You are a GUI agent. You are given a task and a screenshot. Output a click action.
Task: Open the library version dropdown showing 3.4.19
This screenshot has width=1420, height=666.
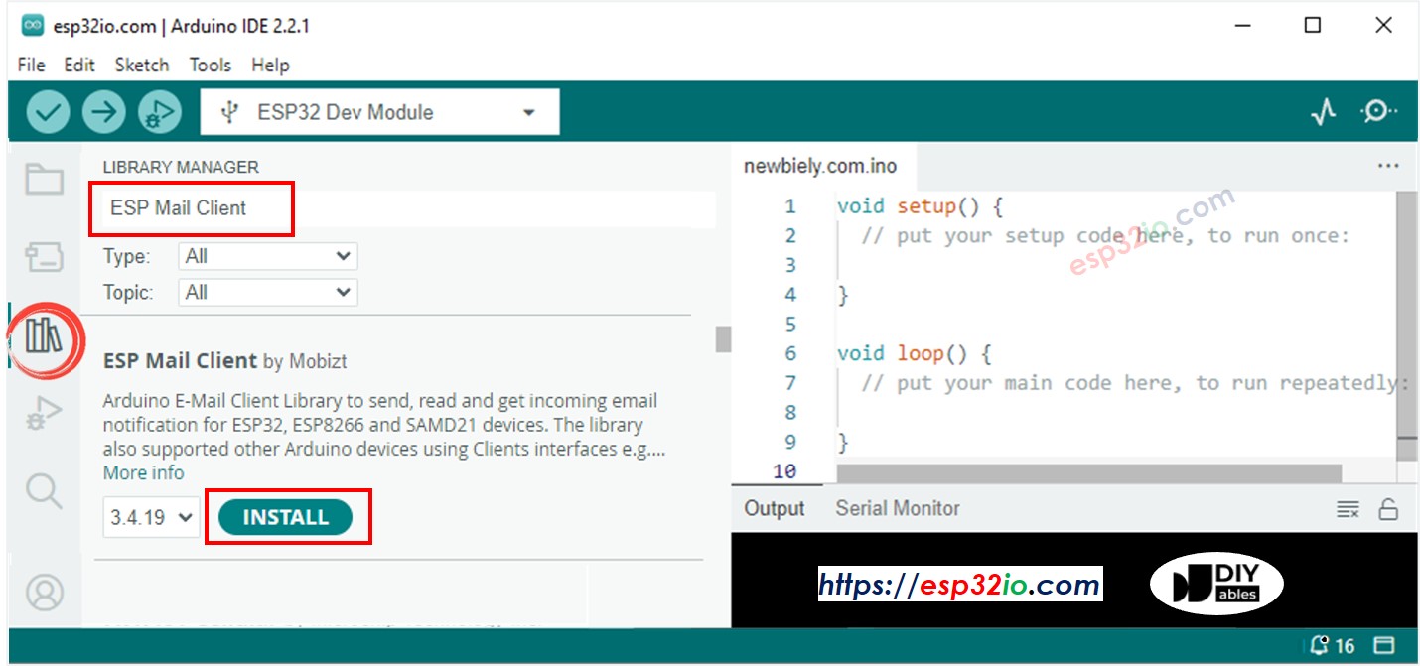pyautogui.click(x=150, y=516)
